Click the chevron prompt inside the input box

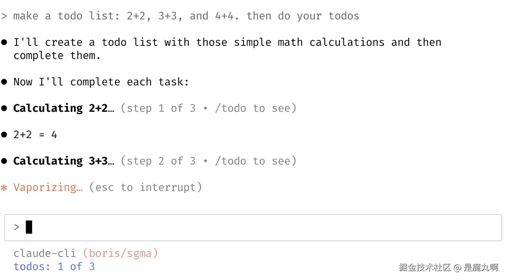click(x=16, y=227)
